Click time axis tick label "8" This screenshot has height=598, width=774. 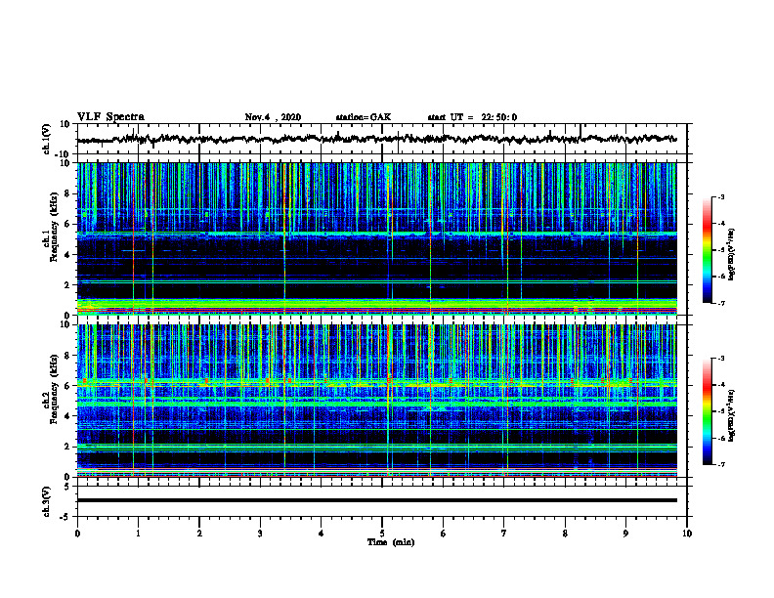[x=565, y=534]
